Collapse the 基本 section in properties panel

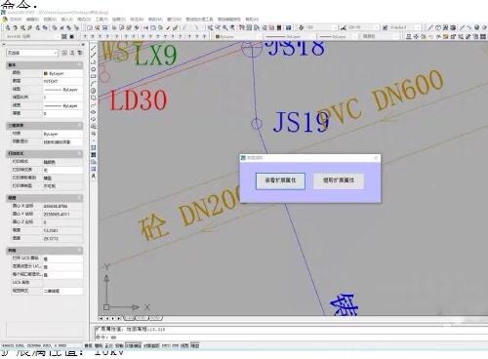tap(79, 65)
